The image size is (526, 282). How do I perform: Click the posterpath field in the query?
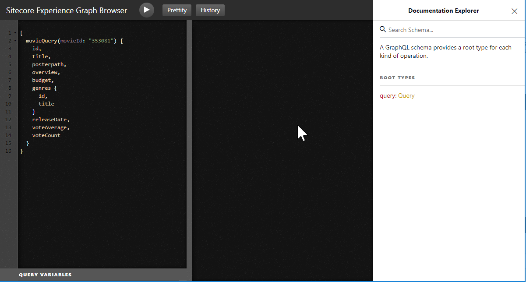[48, 64]
